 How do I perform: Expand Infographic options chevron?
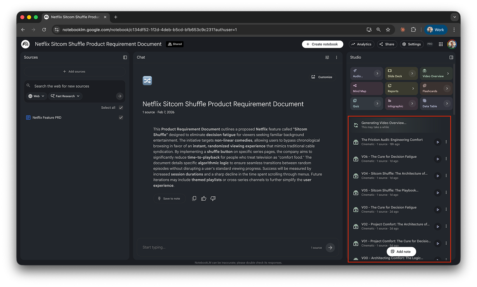412,104
